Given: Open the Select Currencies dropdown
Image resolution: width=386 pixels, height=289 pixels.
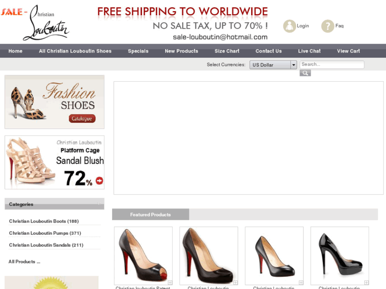Looking at the screenshot, I should pyautogui.click(x=273, y=65).
